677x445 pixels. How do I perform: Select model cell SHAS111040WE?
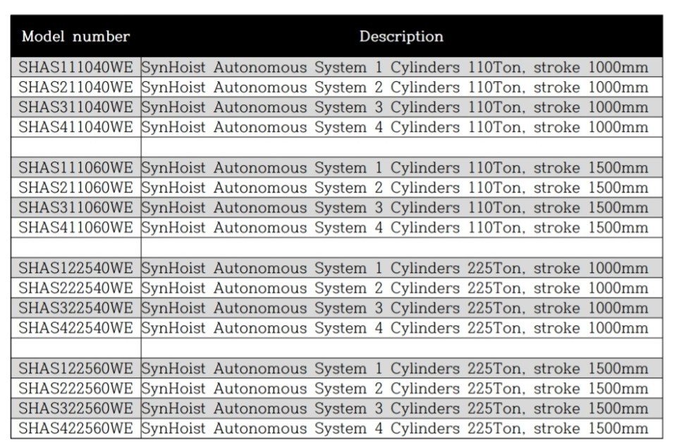[75, 67]
